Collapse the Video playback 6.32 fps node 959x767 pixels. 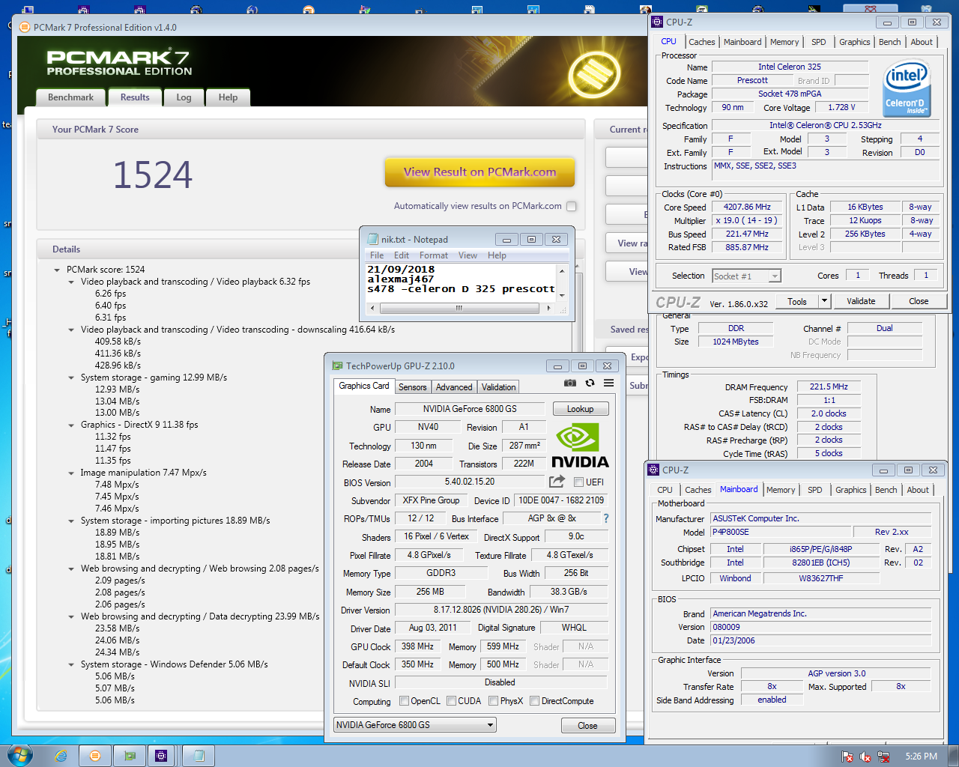[x=71, y=282]
